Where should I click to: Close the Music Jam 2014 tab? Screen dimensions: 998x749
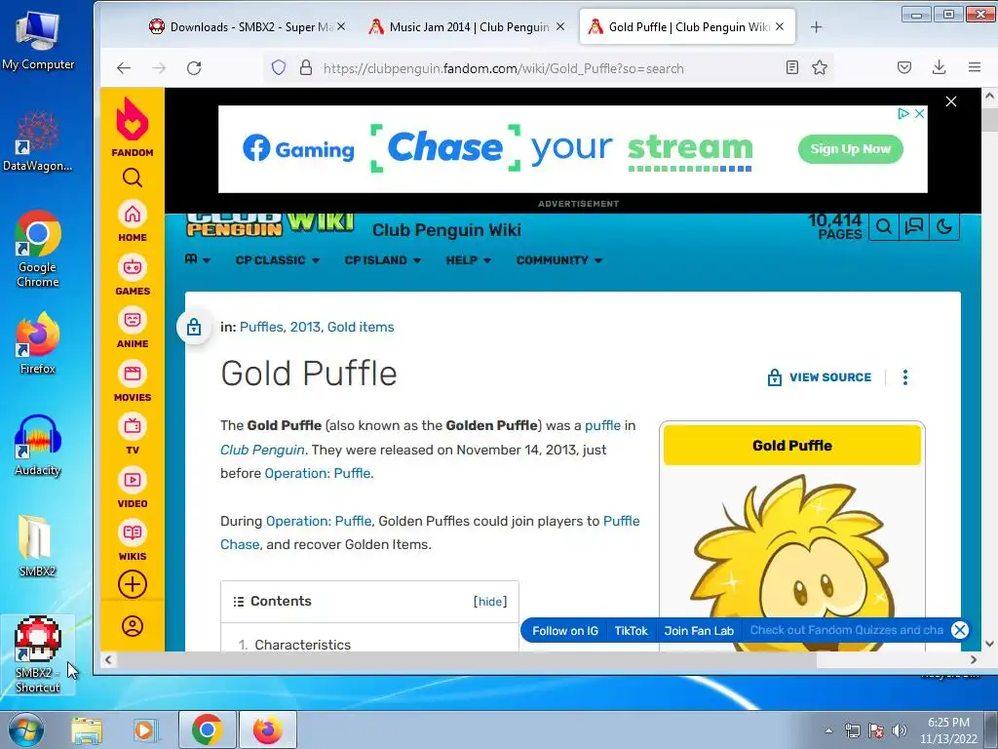pyautogui.click(x=560, y=26)
